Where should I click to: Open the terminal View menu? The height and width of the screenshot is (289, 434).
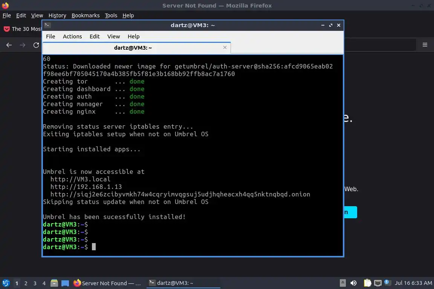(x=113, y=37)
